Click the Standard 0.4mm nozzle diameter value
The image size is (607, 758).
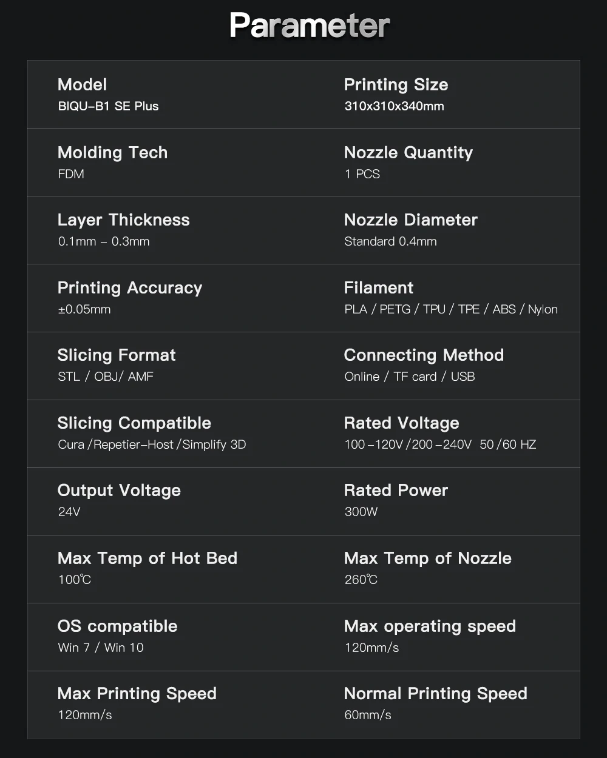[390, 241]
